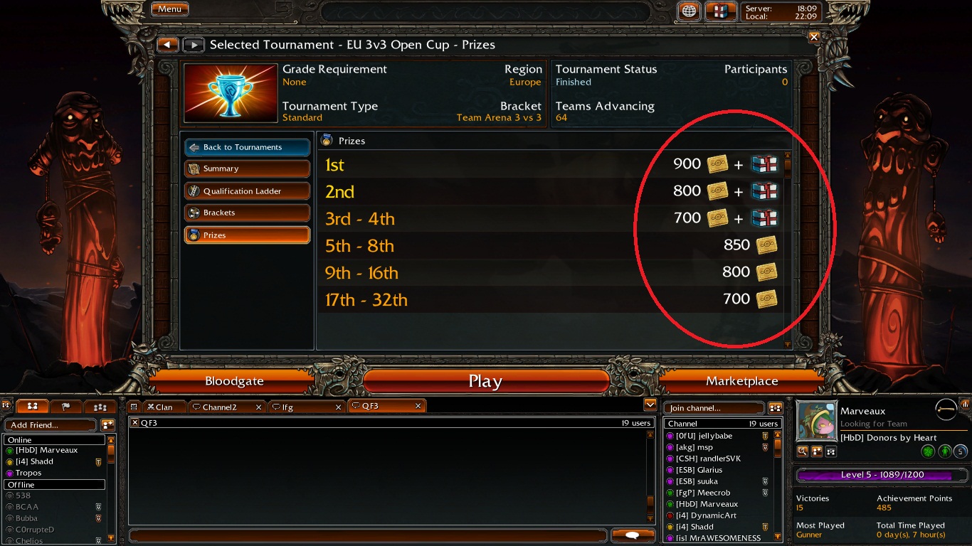Viewport: 972px width, 546px height.
Task: Click the back arrow next to Selected Tournament
Action: 167,45
